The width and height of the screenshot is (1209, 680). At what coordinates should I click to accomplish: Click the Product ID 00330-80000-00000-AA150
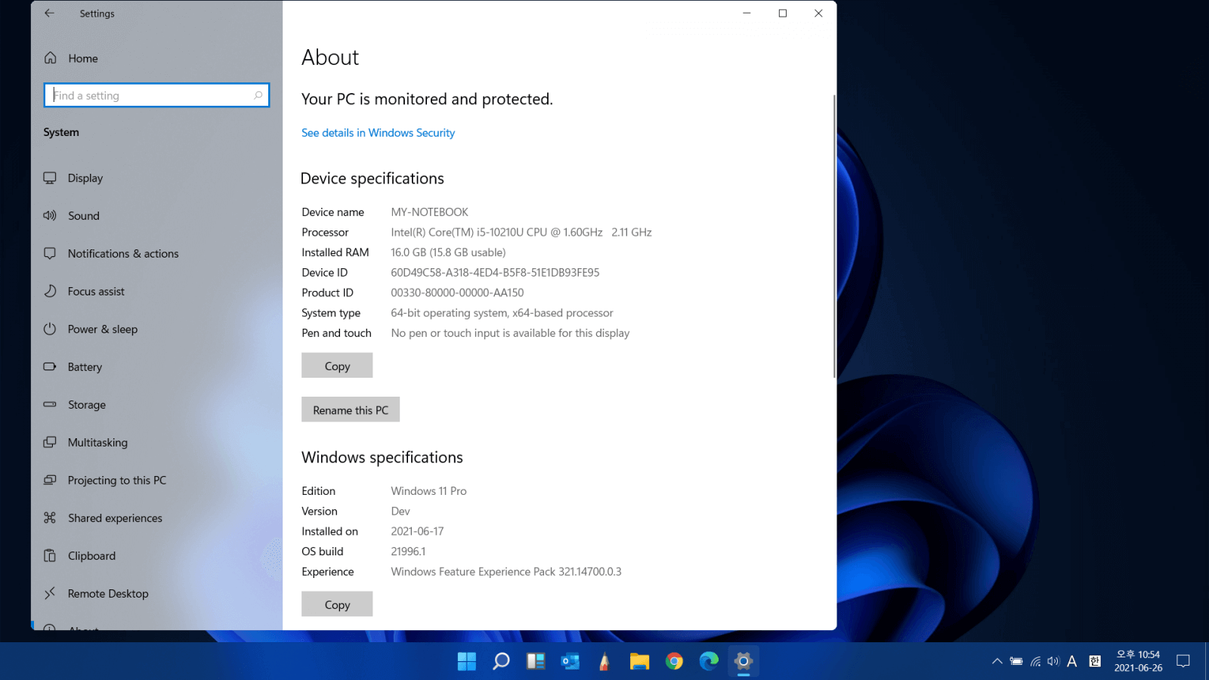(x=457, y=293)
